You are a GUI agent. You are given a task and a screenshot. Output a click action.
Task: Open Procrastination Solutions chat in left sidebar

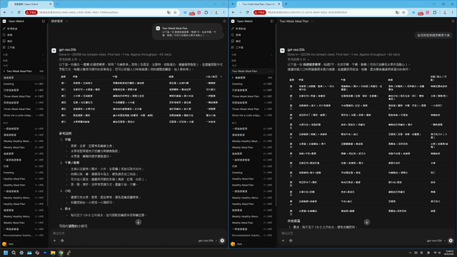click(x=24, y=235)
